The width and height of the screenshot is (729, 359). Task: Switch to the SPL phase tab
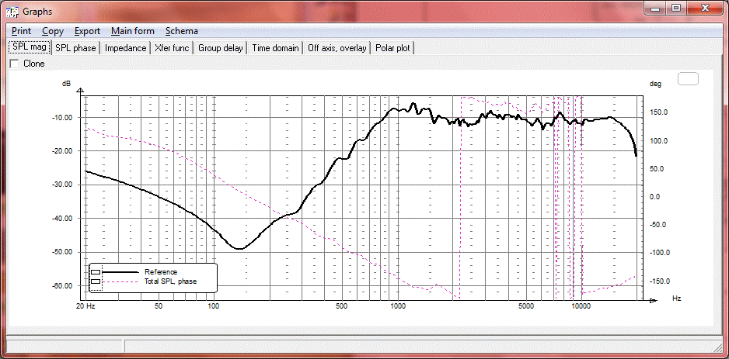[x=75, y=48]
